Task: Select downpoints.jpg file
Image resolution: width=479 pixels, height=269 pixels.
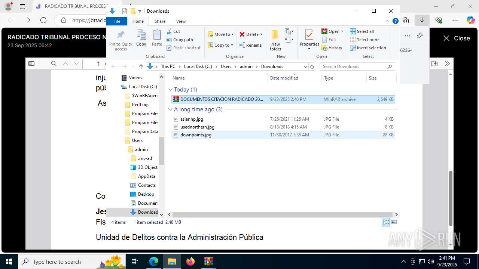Action: (x=283, y=135)
